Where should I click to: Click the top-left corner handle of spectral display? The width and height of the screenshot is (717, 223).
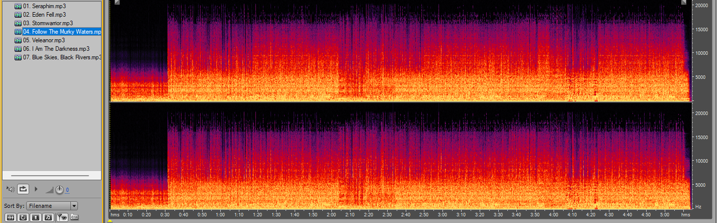coord(117,2)
